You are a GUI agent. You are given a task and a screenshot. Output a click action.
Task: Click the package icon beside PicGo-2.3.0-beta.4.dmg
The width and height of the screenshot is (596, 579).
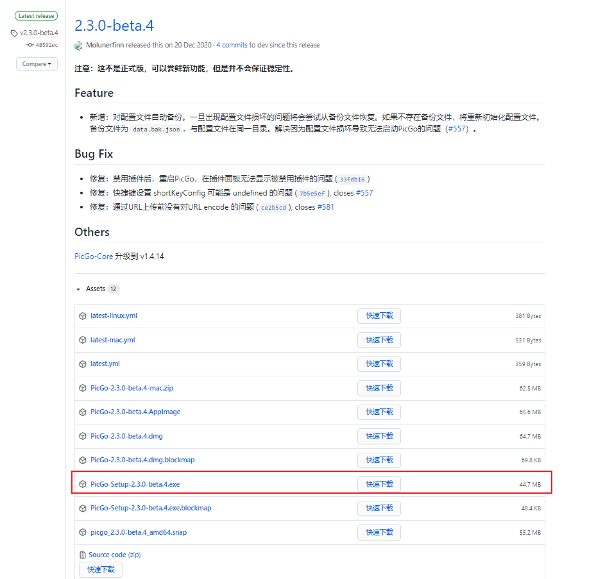tap(83, 436)
